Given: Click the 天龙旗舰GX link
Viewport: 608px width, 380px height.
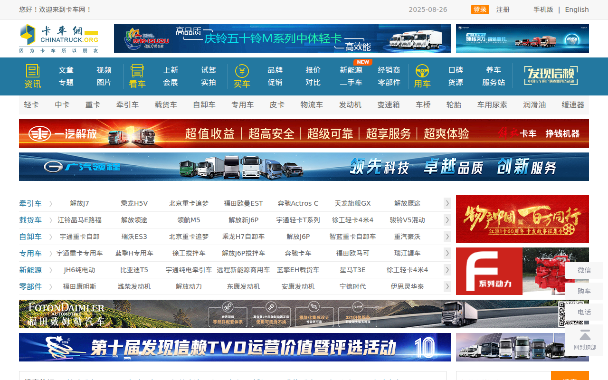Looking at the screenshot, I should [352, 203].
